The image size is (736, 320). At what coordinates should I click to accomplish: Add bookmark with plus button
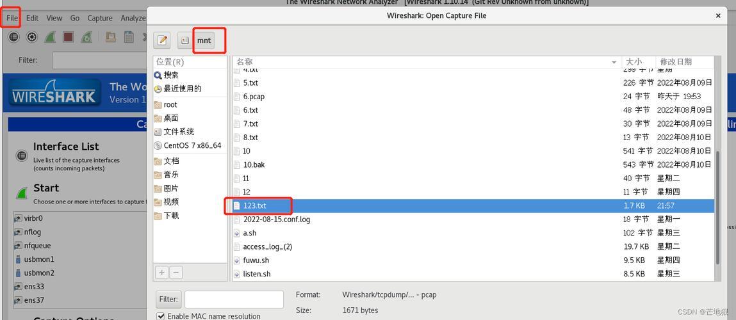162,272
